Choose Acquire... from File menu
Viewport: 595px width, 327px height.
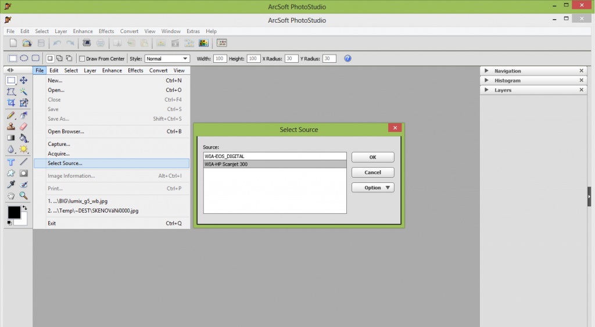point(112,154)
